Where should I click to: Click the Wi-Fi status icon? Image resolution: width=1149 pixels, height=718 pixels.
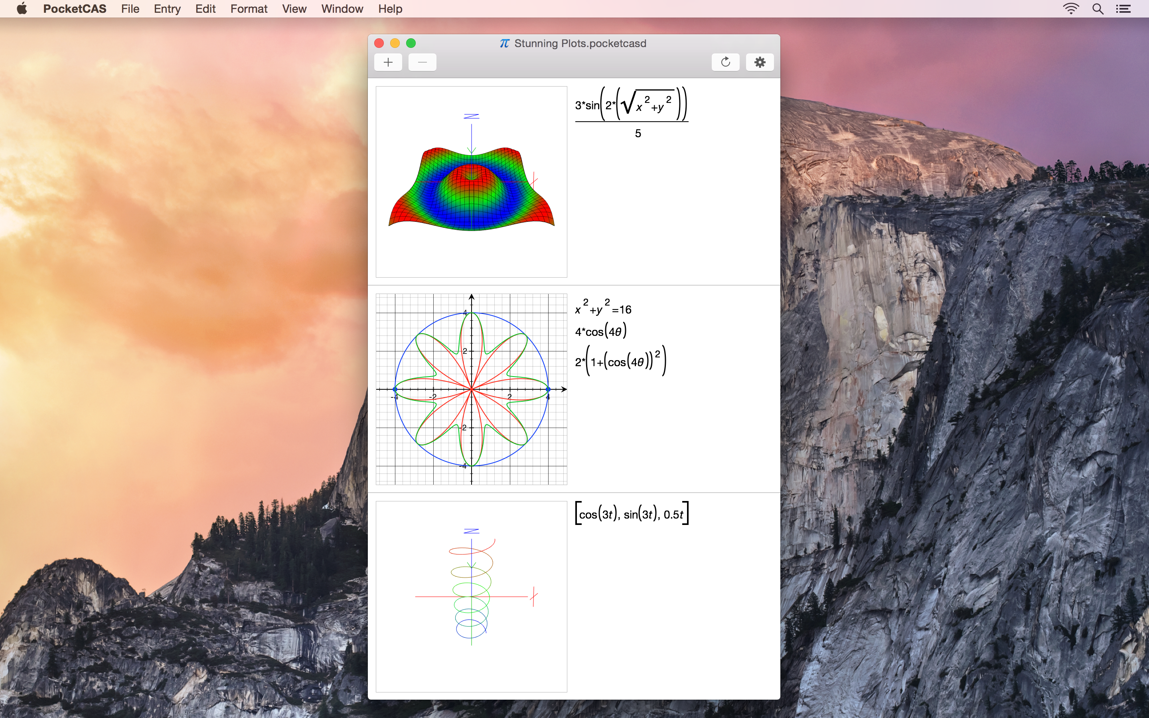1071,8
